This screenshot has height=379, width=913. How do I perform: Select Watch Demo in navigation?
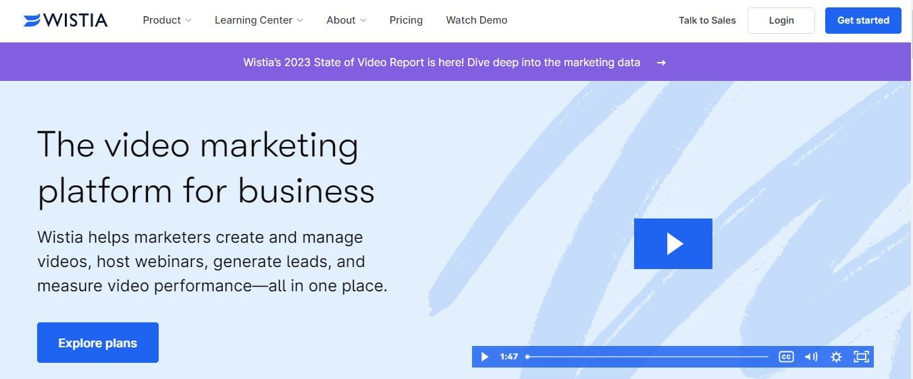click(476, 20)
